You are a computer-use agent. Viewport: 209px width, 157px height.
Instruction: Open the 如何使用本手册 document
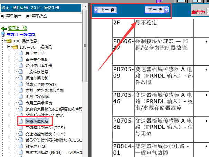(x=39, y=66)
